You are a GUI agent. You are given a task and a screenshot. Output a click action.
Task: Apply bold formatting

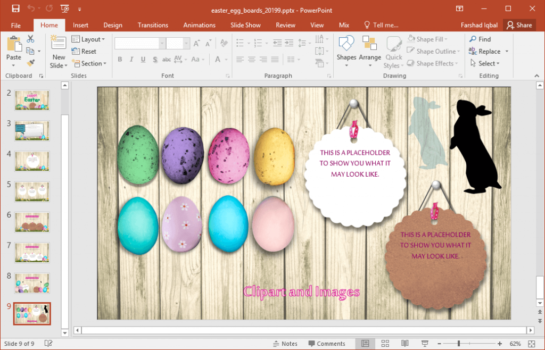pos(120,59)
